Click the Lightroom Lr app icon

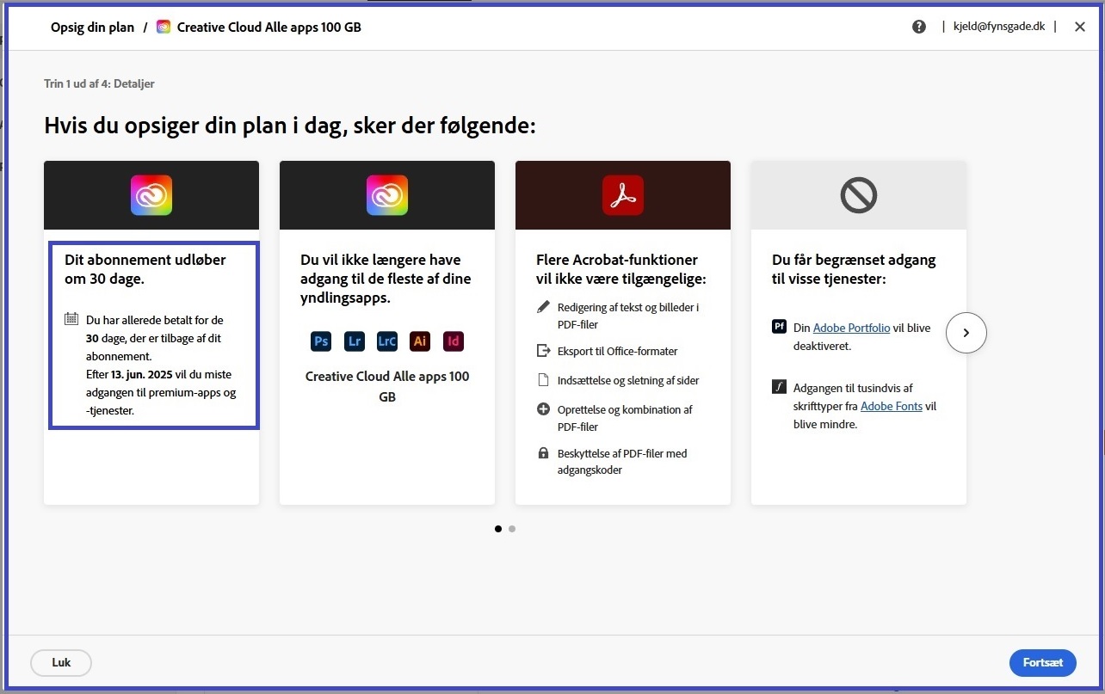tap(355, 341)
